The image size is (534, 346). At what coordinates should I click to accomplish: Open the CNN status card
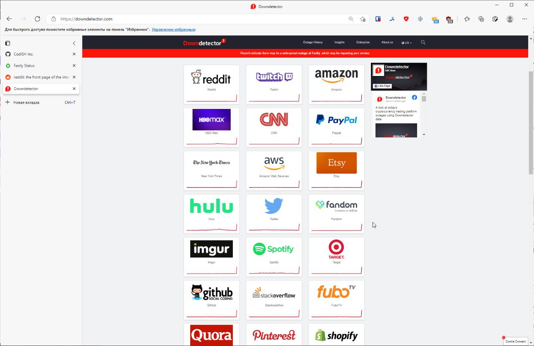(x=274, y=127)
